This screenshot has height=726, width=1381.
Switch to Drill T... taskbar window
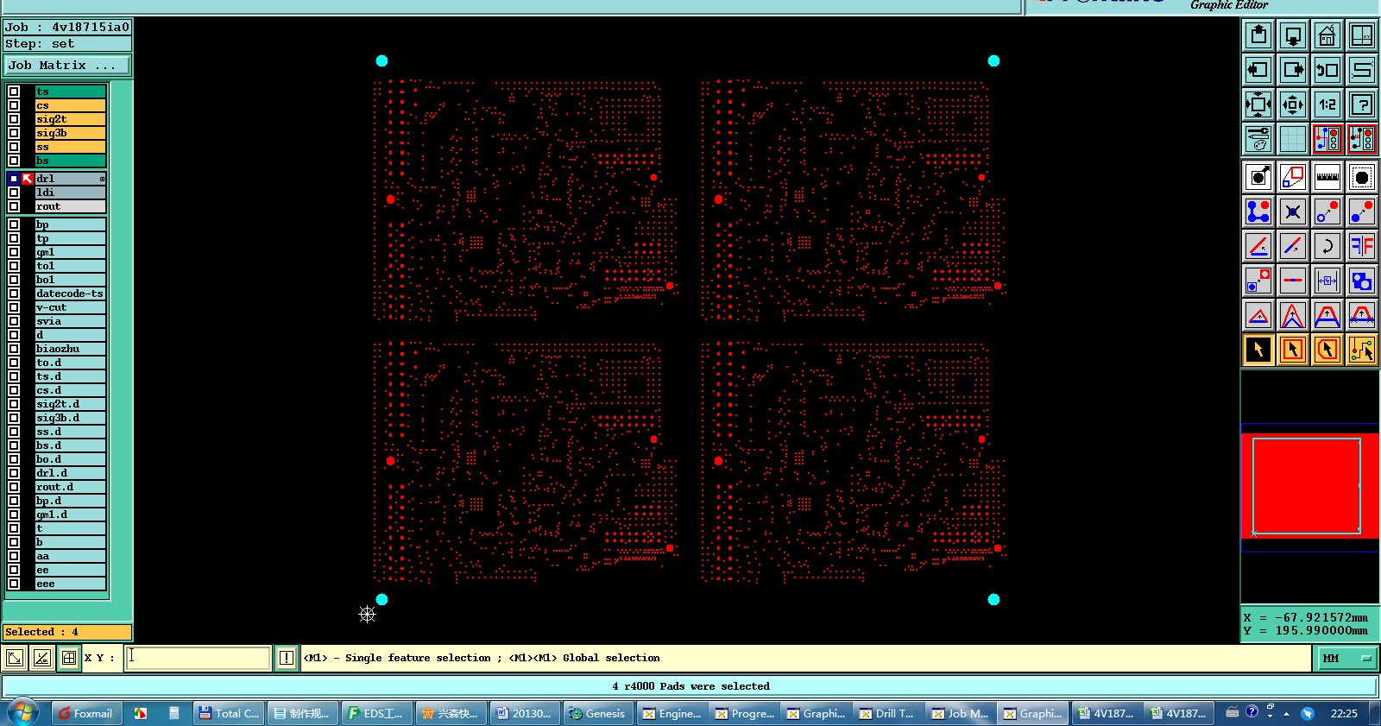(x=886, y=713)
